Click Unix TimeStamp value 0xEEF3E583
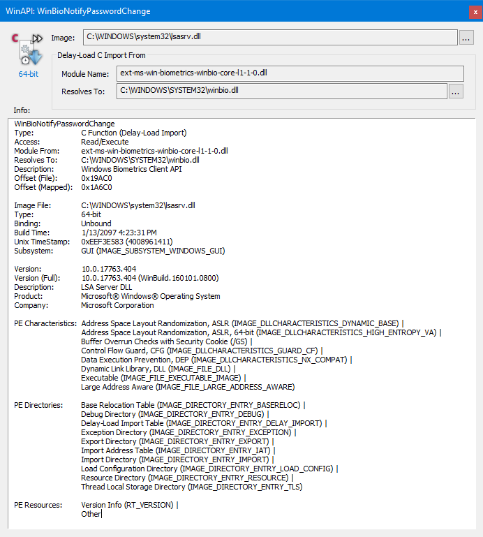Image resolution: width=483 pixels, height=537 pixels. pos(126,242)
